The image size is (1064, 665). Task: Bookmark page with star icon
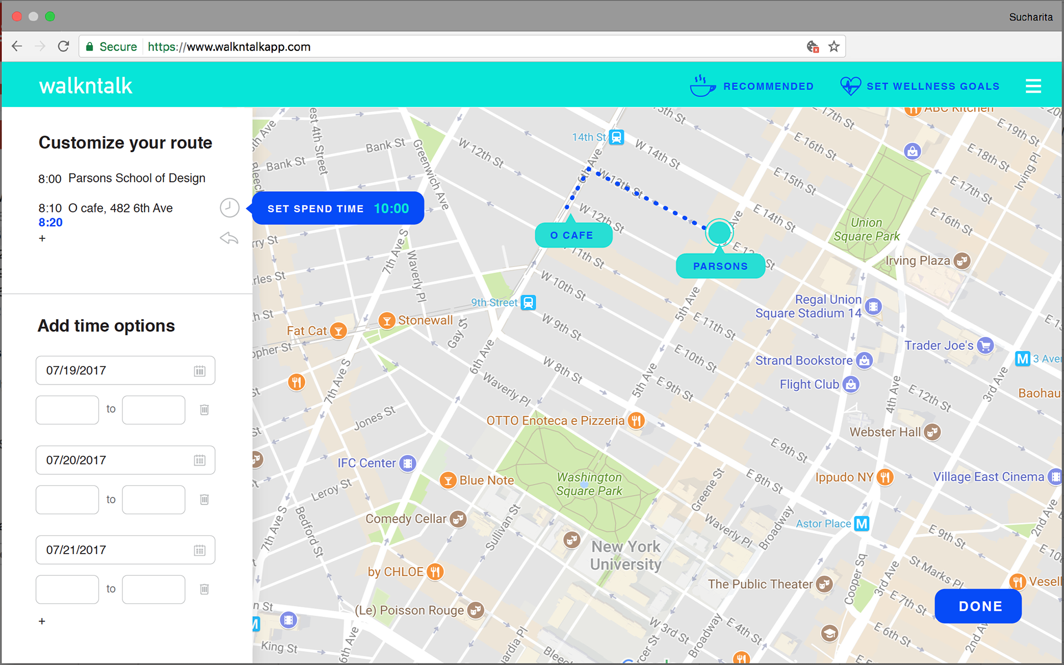coord(834,47)
